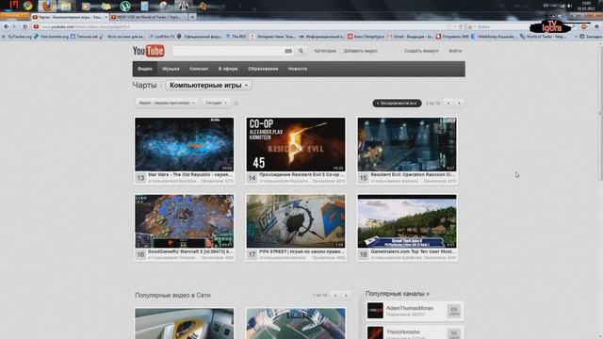Viewport: 603px width, 339px height.
Task: Click the magnifier search button
Action: pyautogui.click(x=301, y=51)
